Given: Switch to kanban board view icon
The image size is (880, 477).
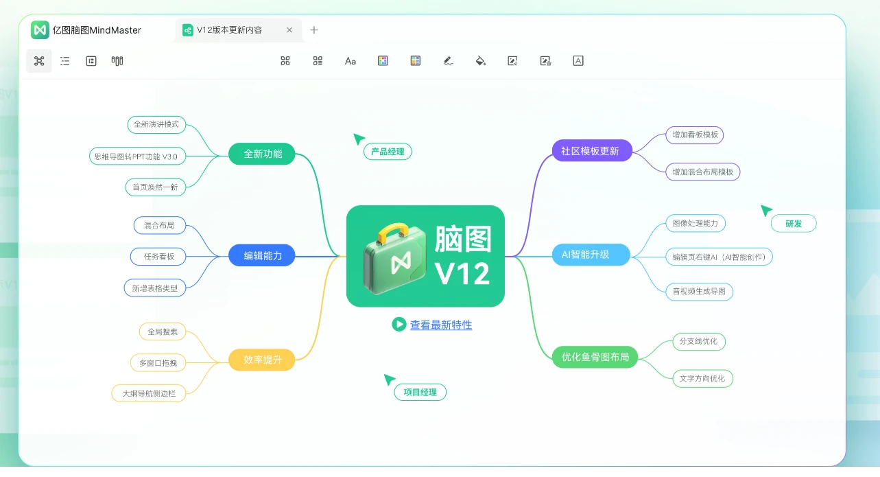Looking at the screenshot, I should 117,61.
